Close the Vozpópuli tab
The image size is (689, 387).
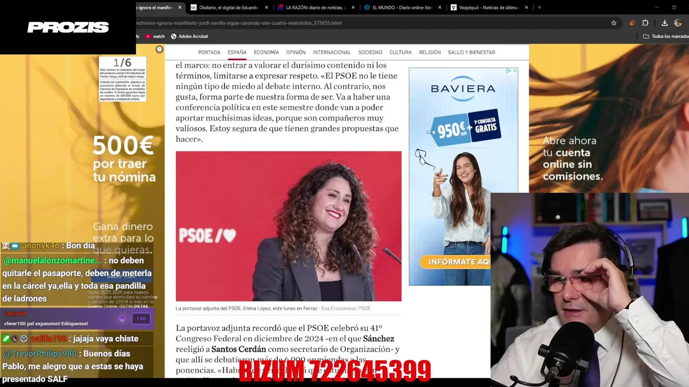(526, 8)
